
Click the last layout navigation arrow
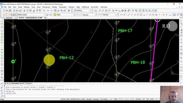(12, 83)
